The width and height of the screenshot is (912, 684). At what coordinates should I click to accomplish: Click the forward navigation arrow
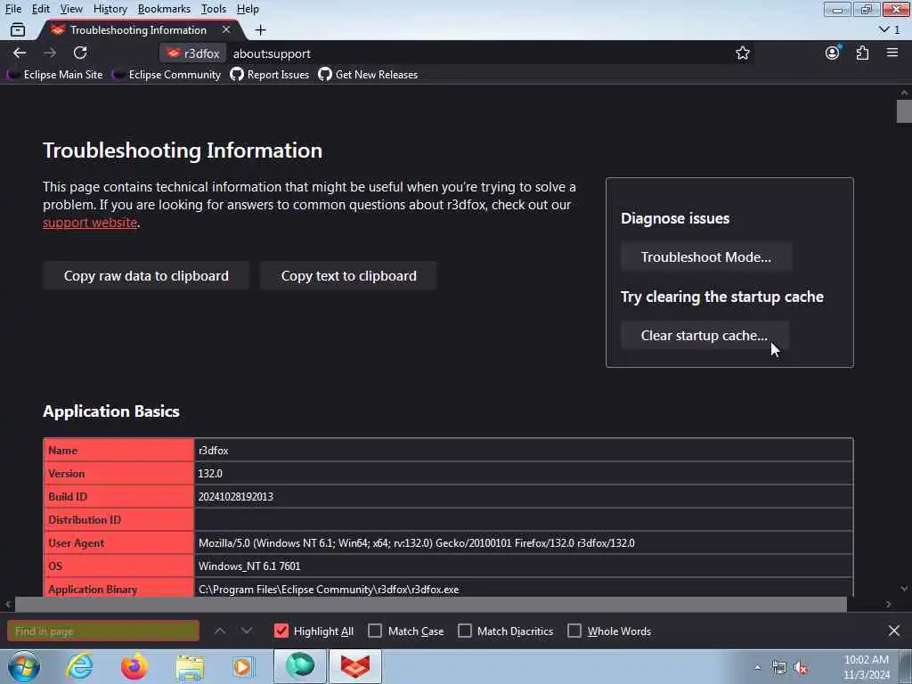coord(50,53)
